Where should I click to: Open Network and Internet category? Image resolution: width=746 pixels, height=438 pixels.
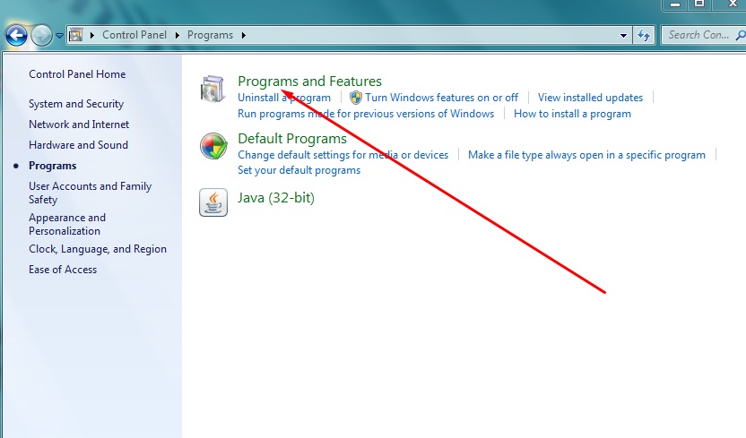pos(79,125)
